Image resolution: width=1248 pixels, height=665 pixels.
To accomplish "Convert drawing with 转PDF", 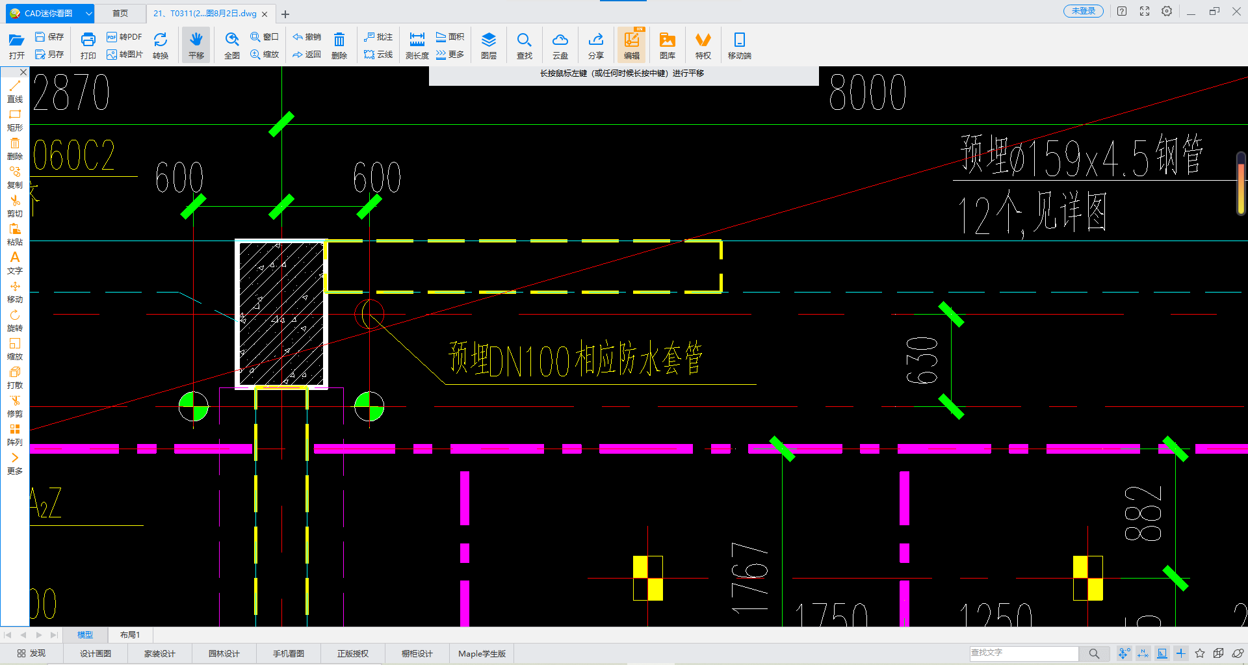I will 124,37.
